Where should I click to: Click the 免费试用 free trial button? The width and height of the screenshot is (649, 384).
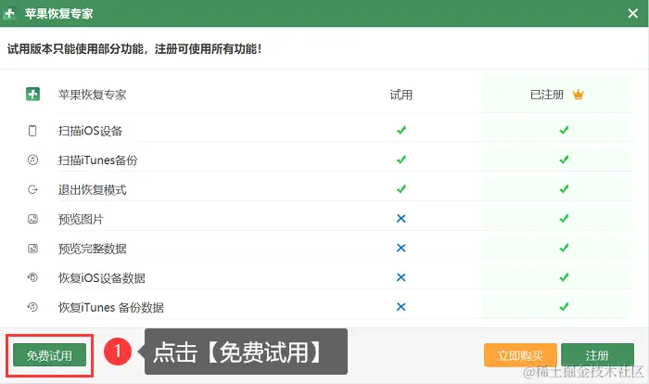[49, 355]
